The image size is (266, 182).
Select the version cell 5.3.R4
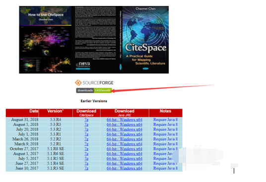pos(56,120)
